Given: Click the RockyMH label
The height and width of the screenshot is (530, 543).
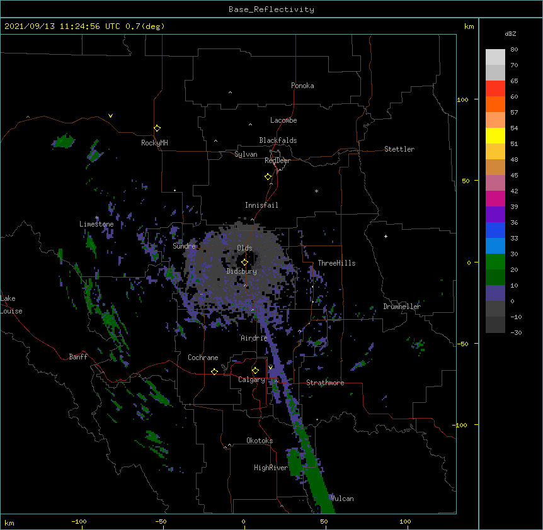Looking at the screenshot, I should 154,143.
